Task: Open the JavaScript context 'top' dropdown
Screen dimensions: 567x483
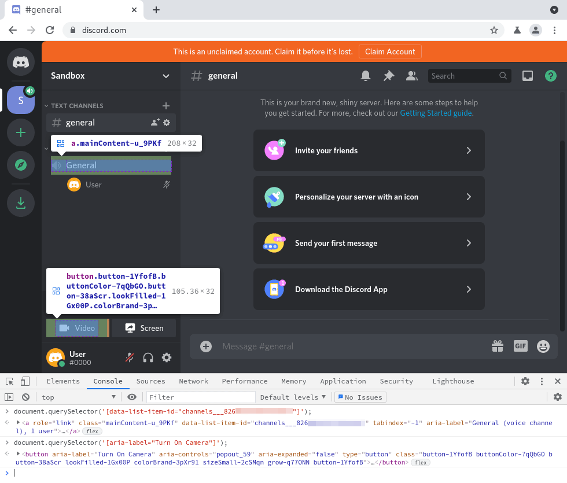Action: tap(79, 397)
